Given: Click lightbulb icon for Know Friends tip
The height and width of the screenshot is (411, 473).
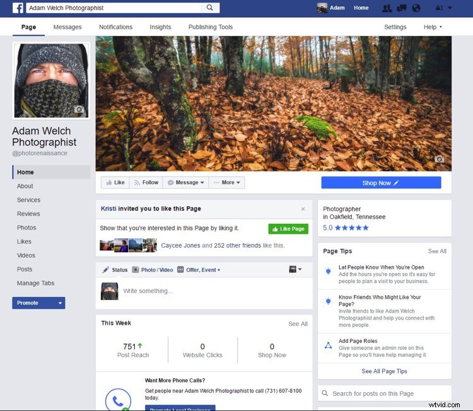Looking at the screenshot, I should (x=328, y=301).
